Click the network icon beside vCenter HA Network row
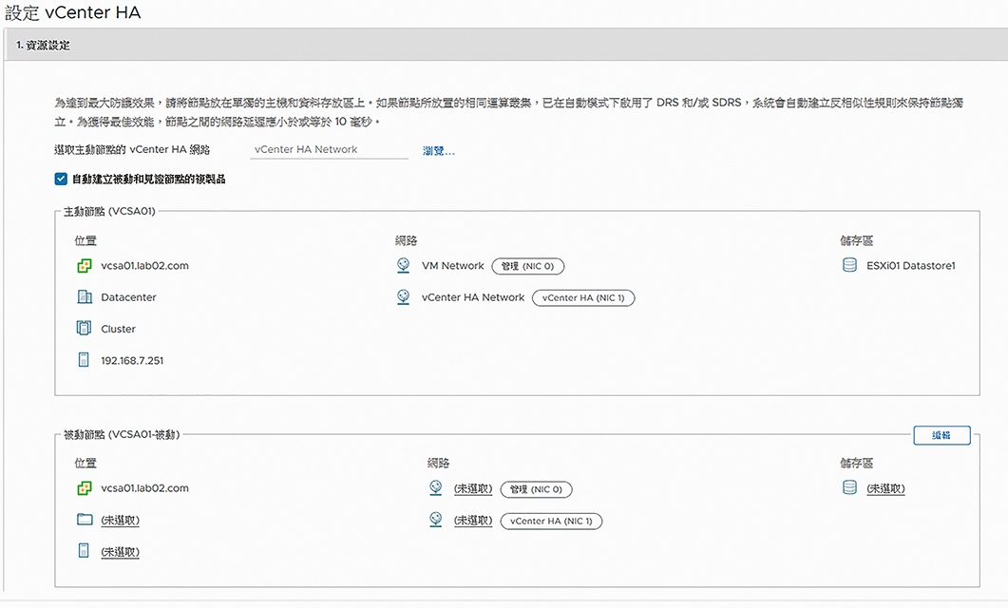This screenshot has height=608, width=1008. [x=403, y=297]
